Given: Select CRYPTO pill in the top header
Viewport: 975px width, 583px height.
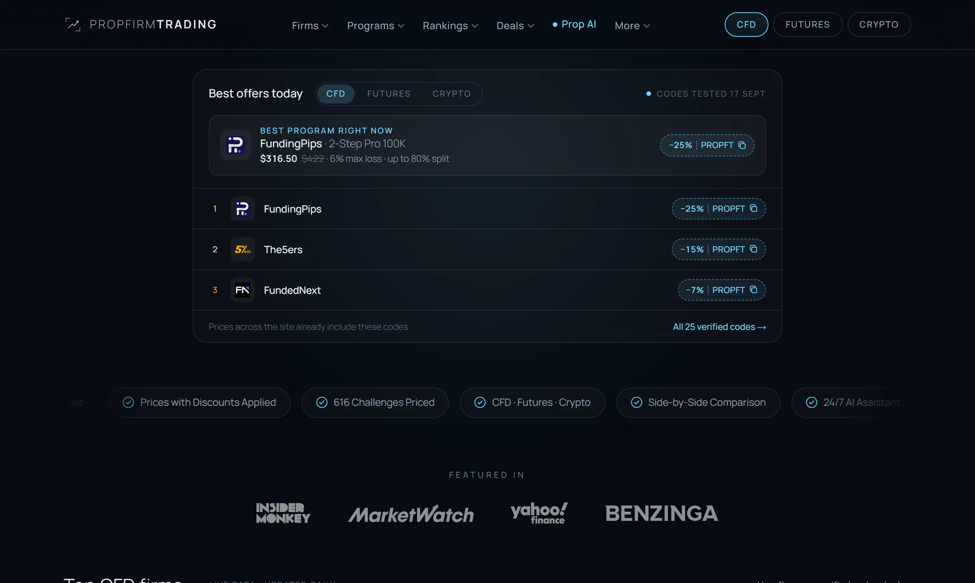Looking at the screenshot, I should point(879,25).
